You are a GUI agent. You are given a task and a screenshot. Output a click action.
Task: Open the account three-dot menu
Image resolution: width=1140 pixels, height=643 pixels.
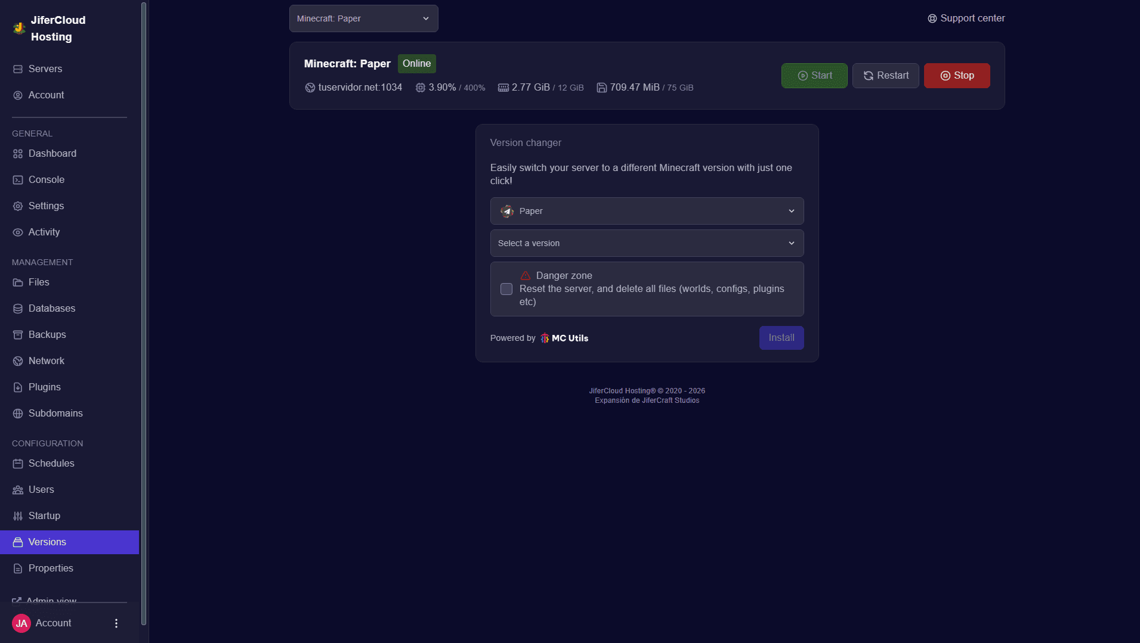pyautogui.click(x=116, y=623)
